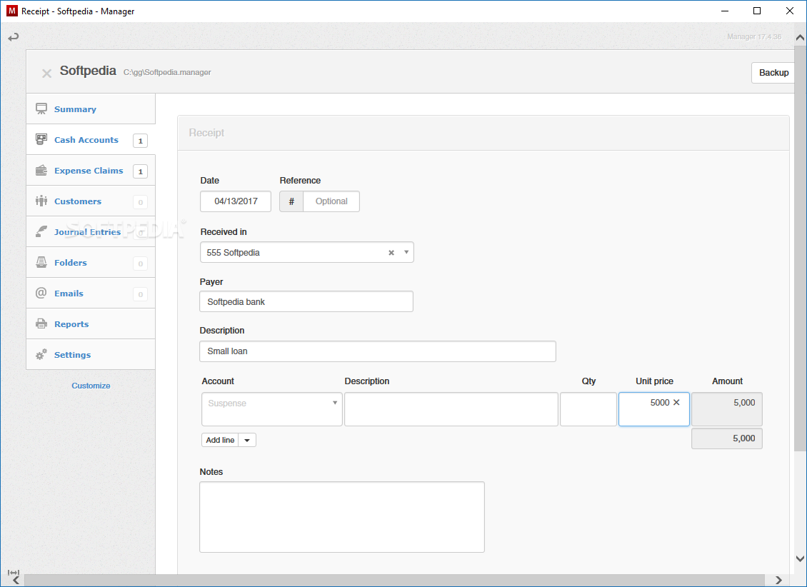The height and width of the screenshot is (587, 807).
Task: Open the Received in dropdown arrow
Action: (406, 252)
